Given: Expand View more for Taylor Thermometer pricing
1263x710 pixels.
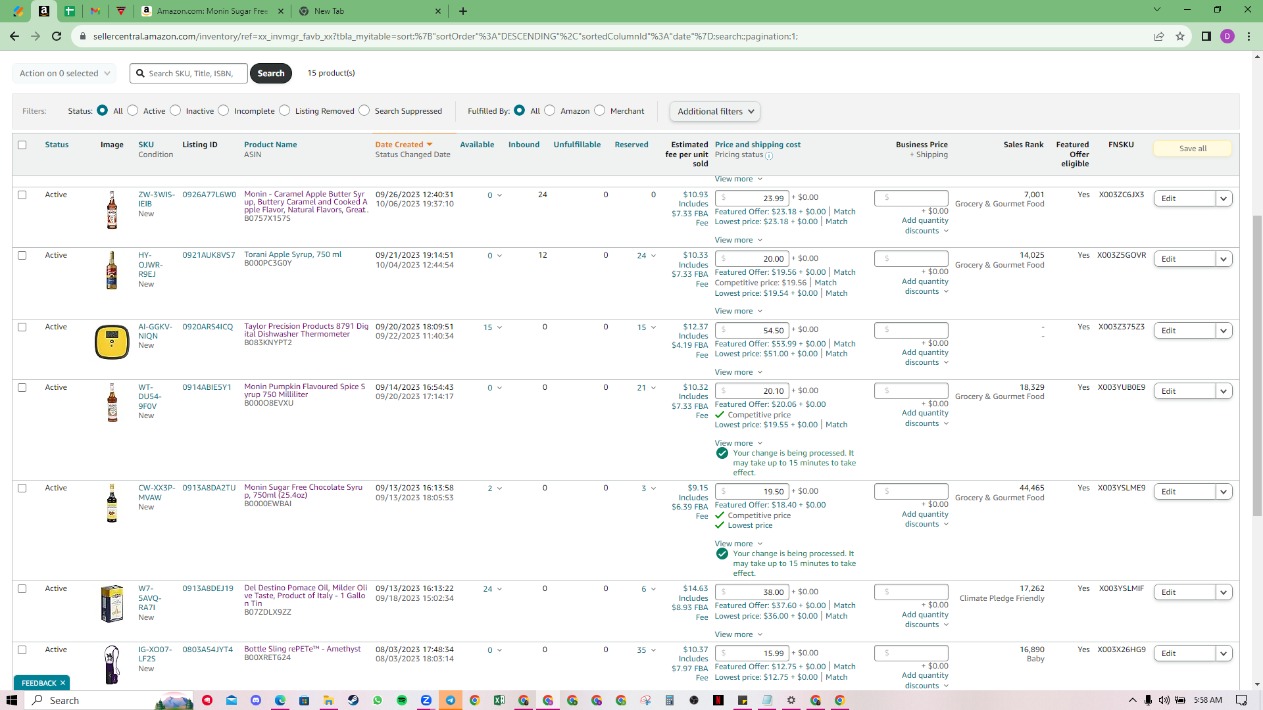Looking at the screenshot, I should tap(739, 372).
